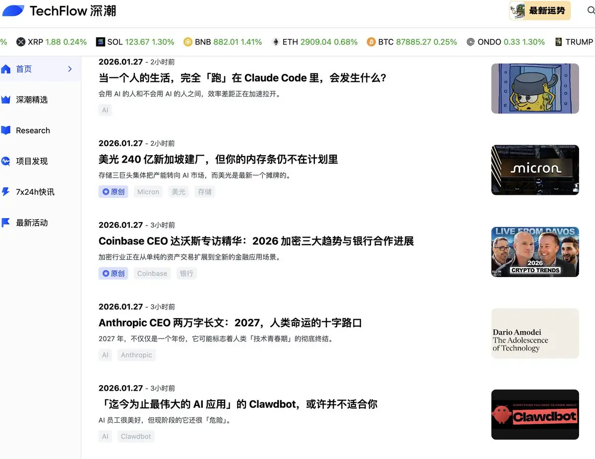The image size is (595, 459).
Task: Click the home icon beside 首页
Action: (5, 69)
